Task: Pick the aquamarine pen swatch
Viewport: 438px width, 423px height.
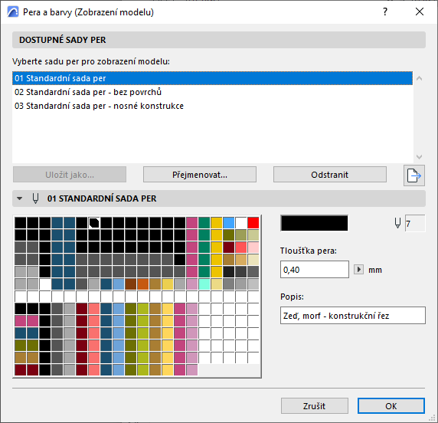Action: (x=204, y=284)
